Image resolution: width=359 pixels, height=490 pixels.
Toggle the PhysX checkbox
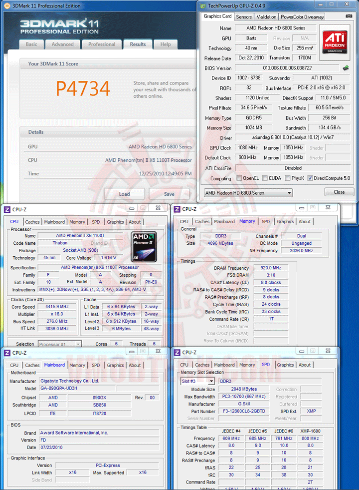point(288,178)
